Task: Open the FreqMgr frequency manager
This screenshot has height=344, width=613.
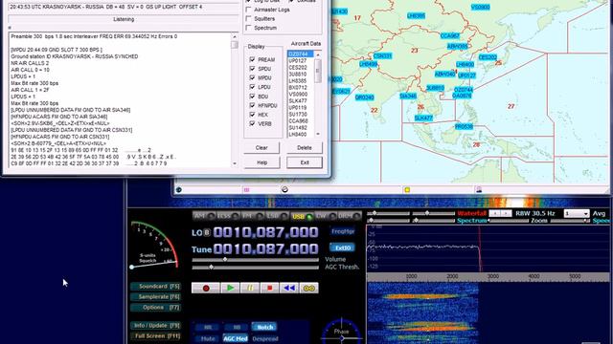Action: pos(343,231)
